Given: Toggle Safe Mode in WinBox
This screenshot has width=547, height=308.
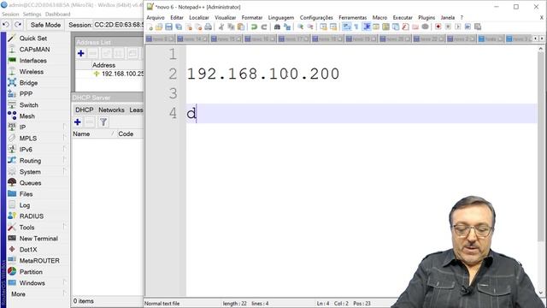Looking at the screenshot, I should point(45,25).
